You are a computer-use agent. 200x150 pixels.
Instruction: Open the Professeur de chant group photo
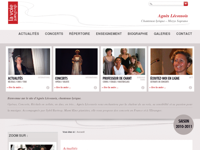coord(124,62)
